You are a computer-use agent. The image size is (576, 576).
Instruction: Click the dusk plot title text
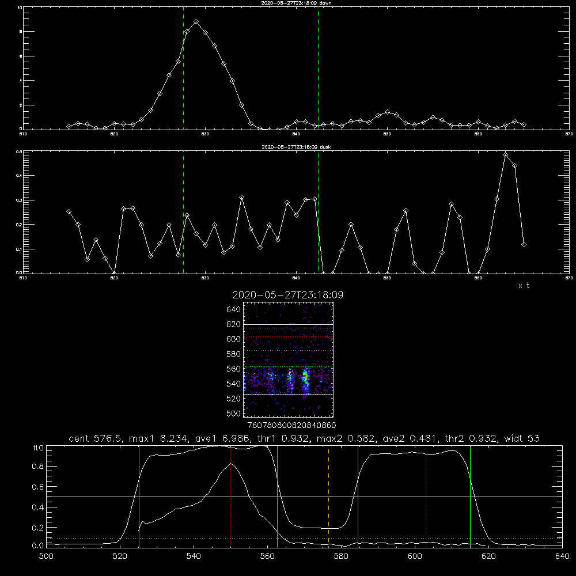click(296, 147)
